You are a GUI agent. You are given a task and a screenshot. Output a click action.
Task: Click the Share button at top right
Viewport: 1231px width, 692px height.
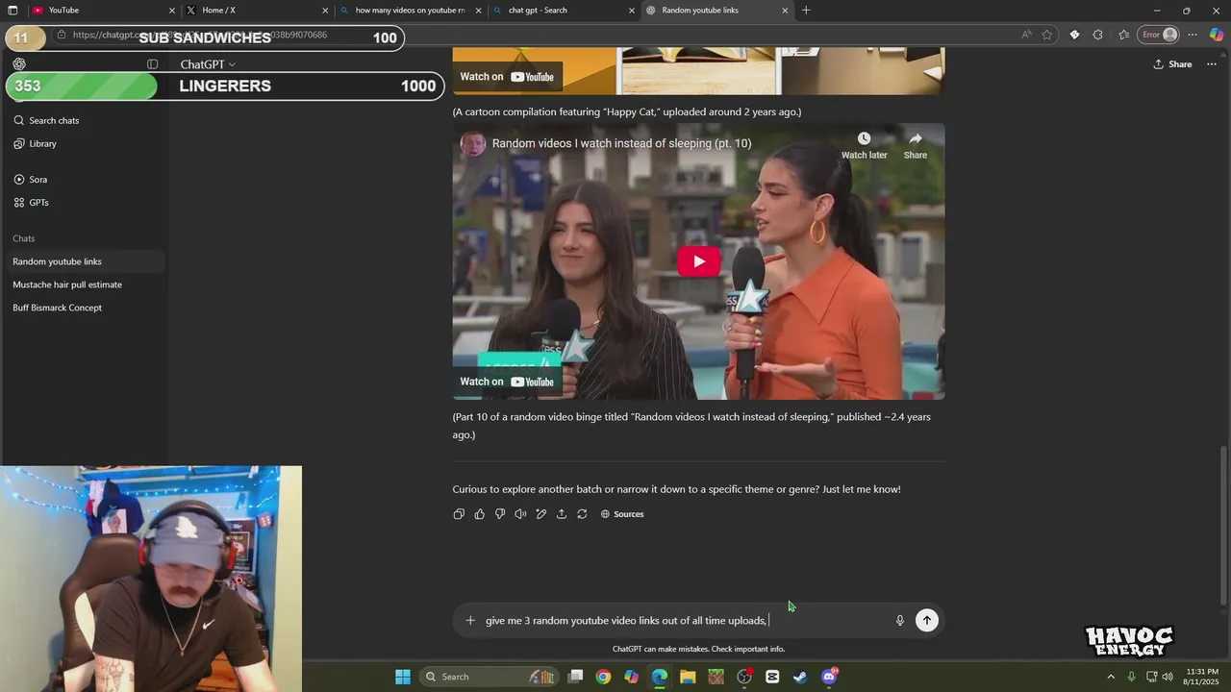(1172, 64)
